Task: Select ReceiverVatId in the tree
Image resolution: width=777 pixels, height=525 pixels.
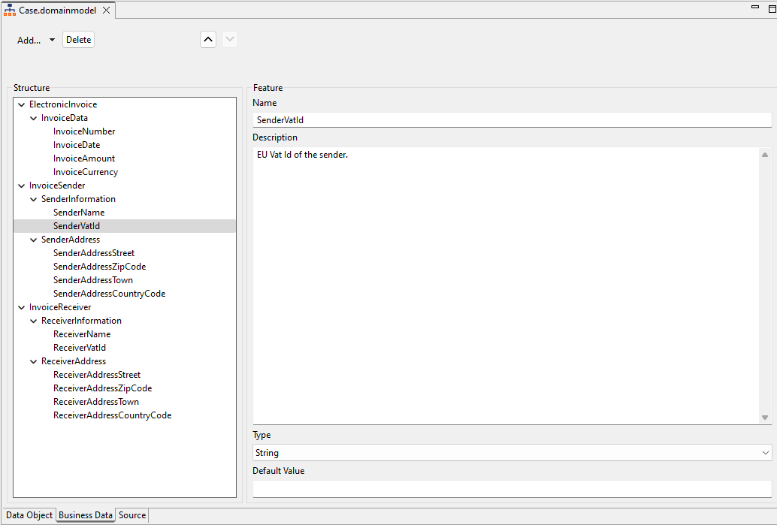Action: coord(80,348)
